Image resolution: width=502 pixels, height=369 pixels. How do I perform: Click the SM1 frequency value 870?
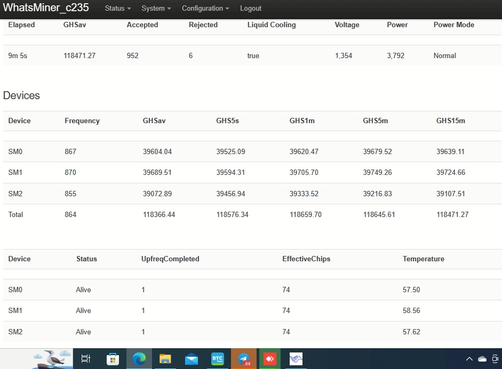tap(70, 172)
